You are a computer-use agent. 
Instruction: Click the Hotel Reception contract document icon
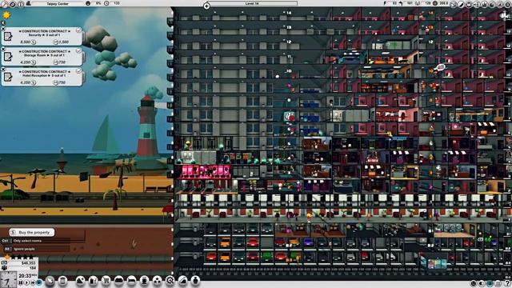point(8,77)
